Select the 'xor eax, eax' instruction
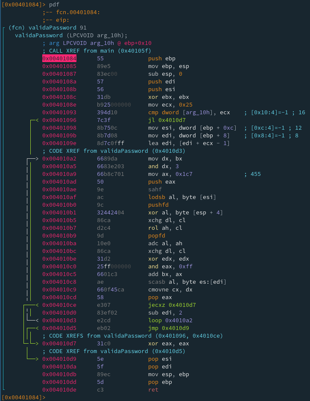310x401 pixels. tap(168, 344)
